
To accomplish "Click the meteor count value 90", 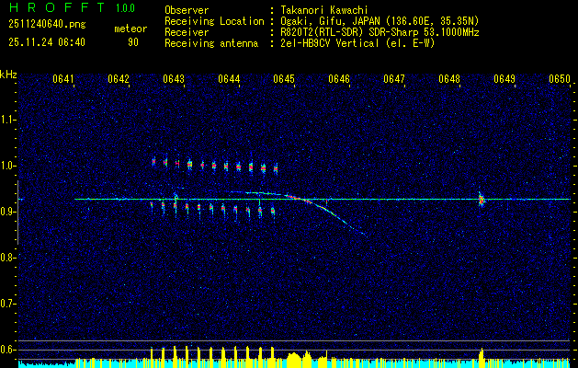I will pyautogui.click(x=133, y=42).
